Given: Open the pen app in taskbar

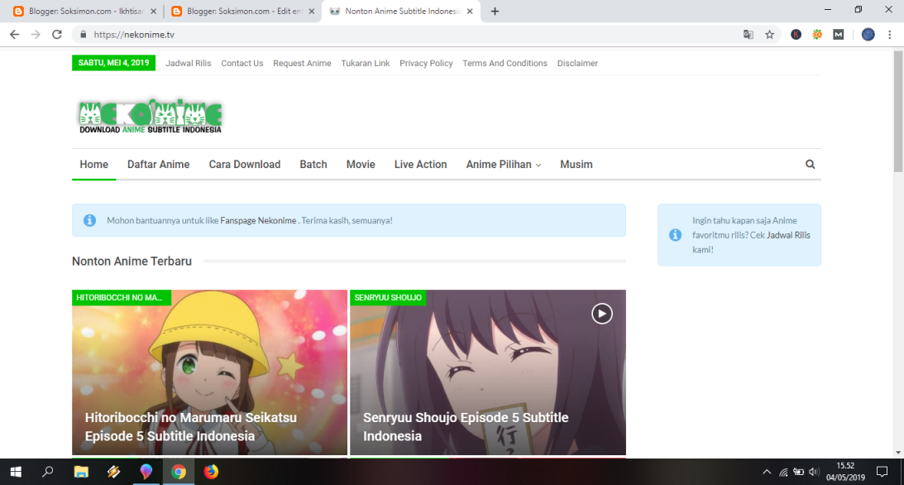Looking at the screenshot, I should coord(113,472).
